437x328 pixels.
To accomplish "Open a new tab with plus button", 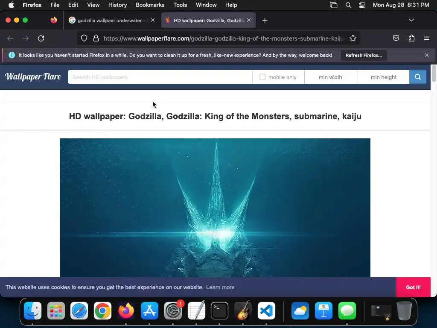I will 265,20.
